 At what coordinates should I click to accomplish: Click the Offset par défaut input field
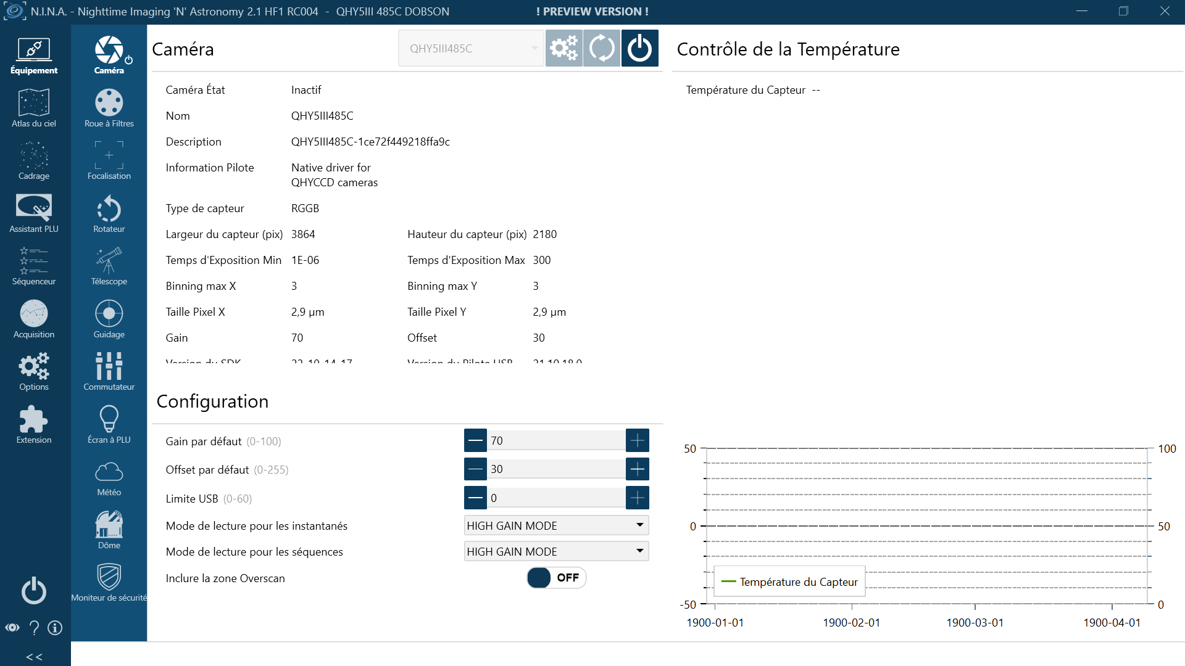click(x=556, y=469)
